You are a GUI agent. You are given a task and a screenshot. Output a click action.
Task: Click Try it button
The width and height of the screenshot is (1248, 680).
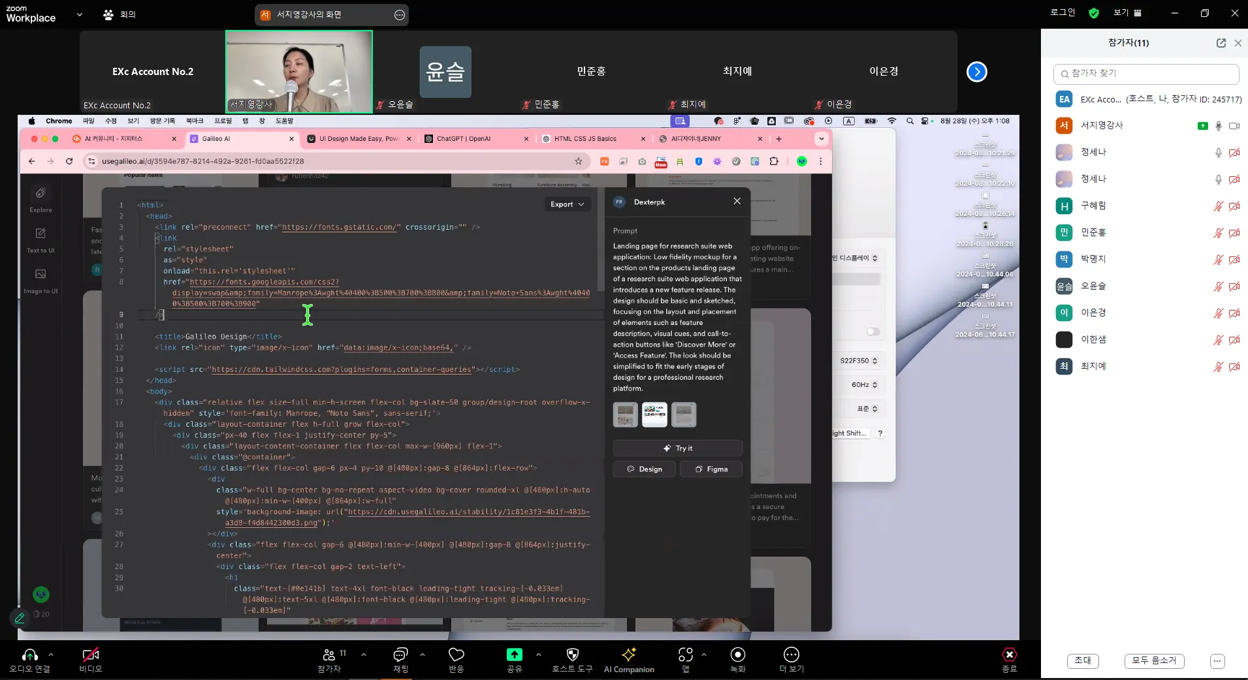(677, 448)
